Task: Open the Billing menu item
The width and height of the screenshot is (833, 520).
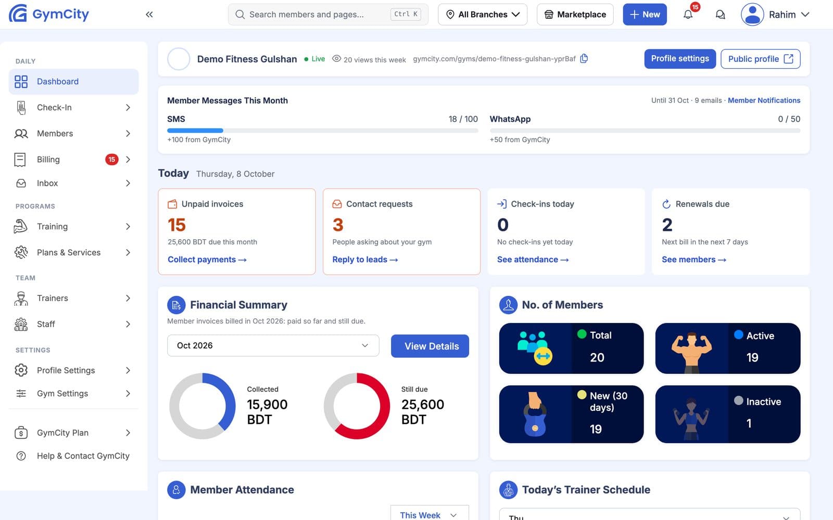Action: coord(73,160)
